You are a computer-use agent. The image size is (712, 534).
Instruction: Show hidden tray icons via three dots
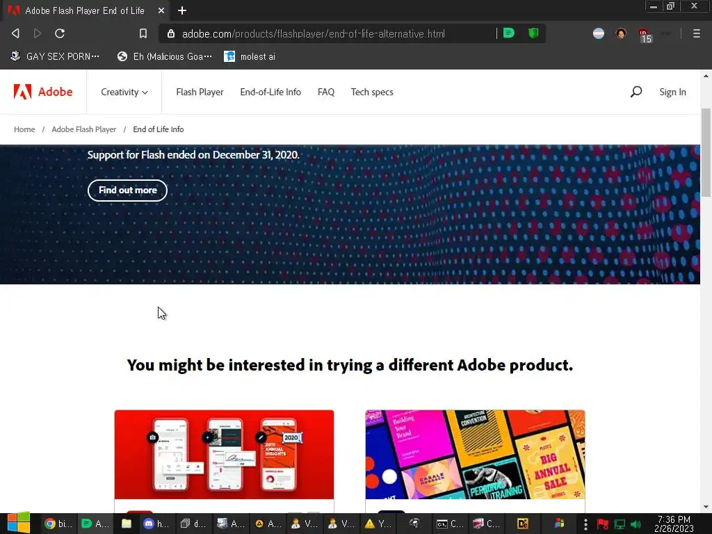585,524
